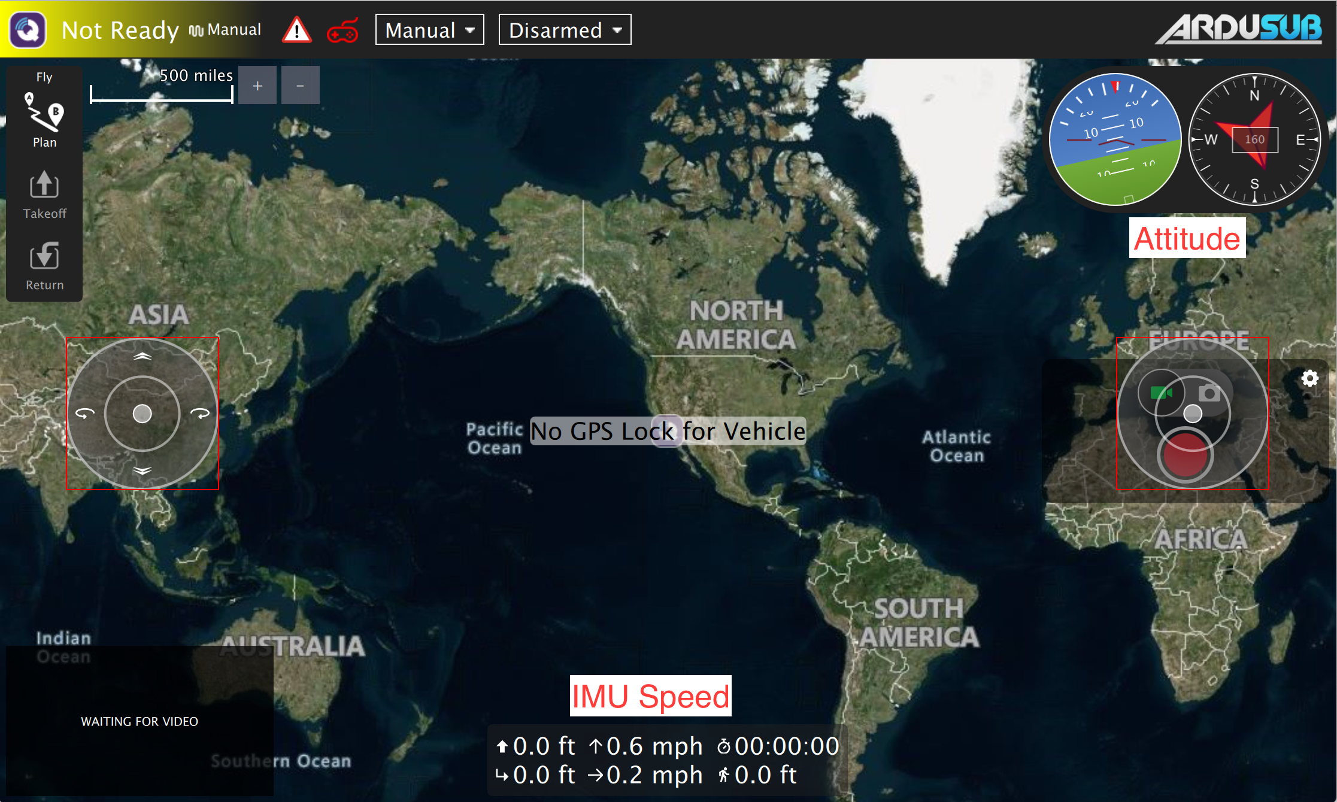Viewport: 1337px width, 802px height.
Task: Click the red warning triangle icon
Action: (296, 30)
